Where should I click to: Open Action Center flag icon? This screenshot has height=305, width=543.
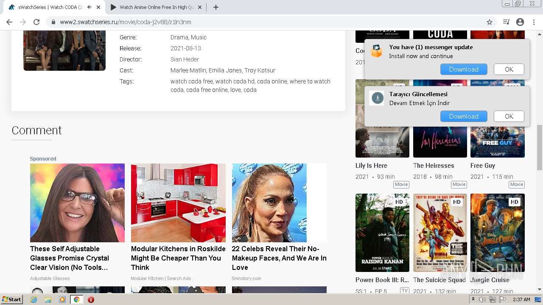[503, 299]
